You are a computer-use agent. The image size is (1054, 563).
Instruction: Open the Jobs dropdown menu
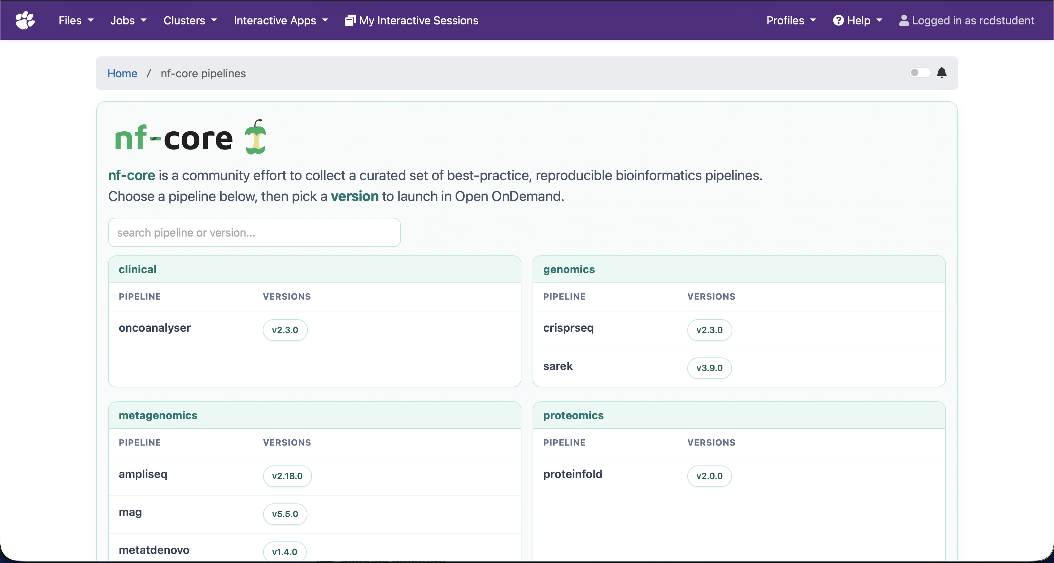[129, 20]
